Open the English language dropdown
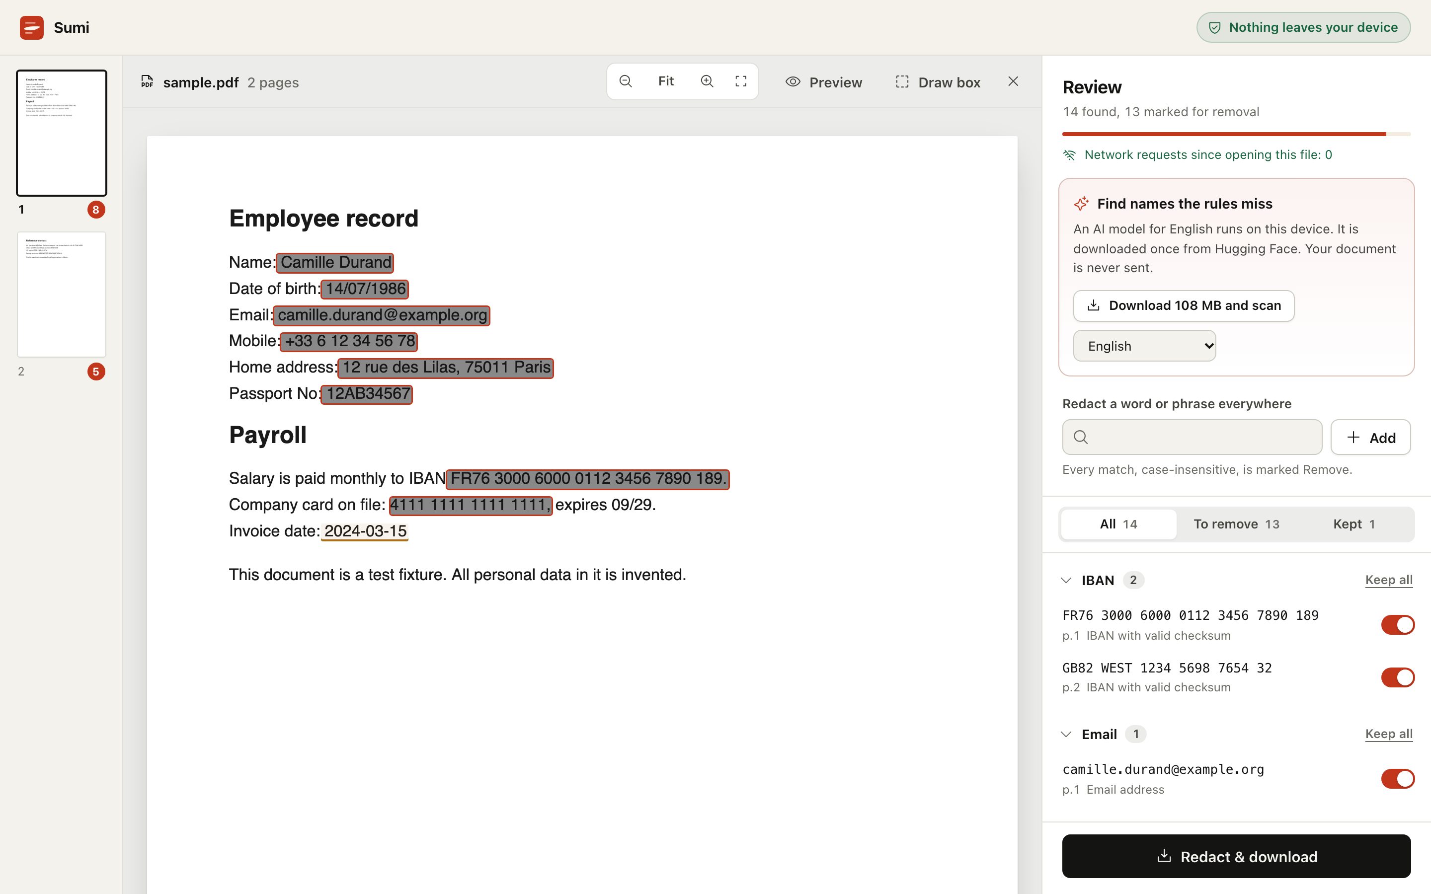This screenshot has height=894, width=1431. pos(1144,346)
